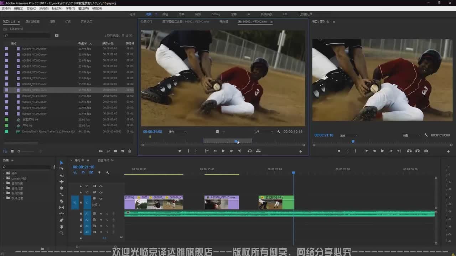Click Add Marker in timeline header
The image size is (456, 256).
(99, 172)
